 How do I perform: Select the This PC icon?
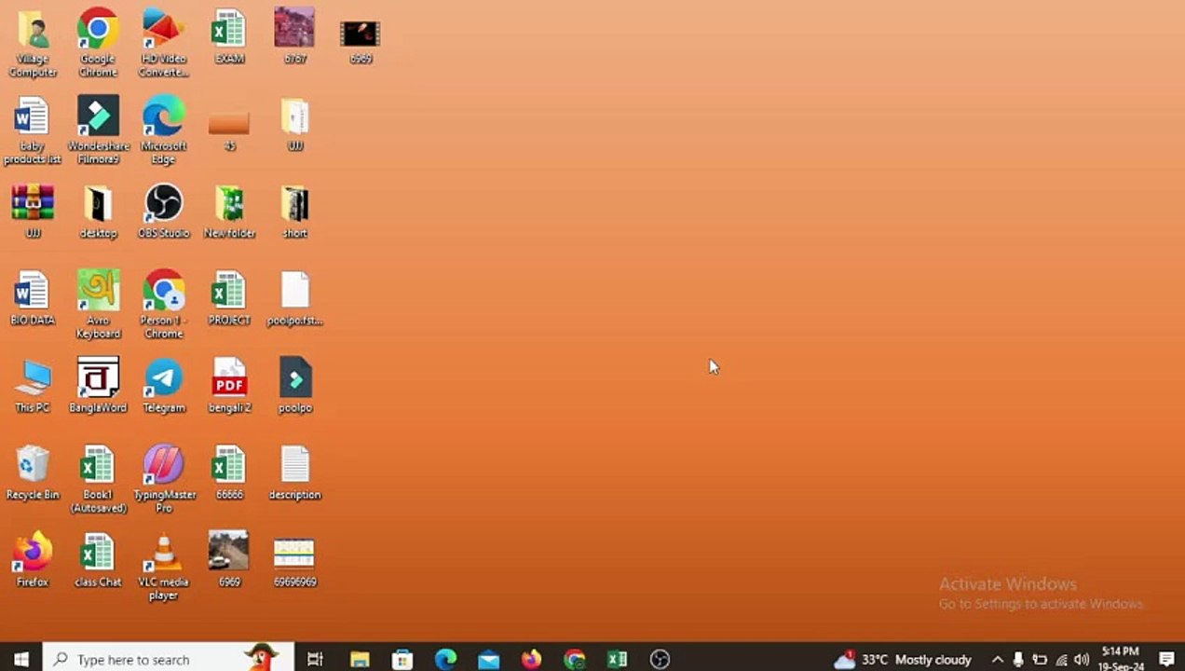[x=33, y=385]
